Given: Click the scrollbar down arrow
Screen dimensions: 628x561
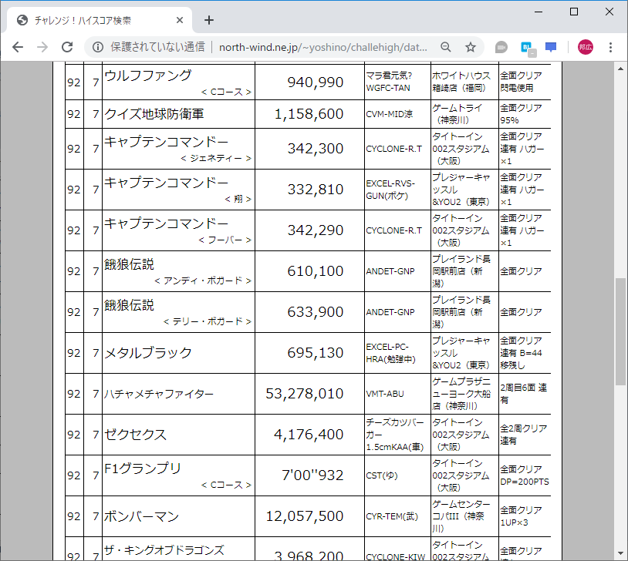Looking at the screenshot, I should (620, 553).
